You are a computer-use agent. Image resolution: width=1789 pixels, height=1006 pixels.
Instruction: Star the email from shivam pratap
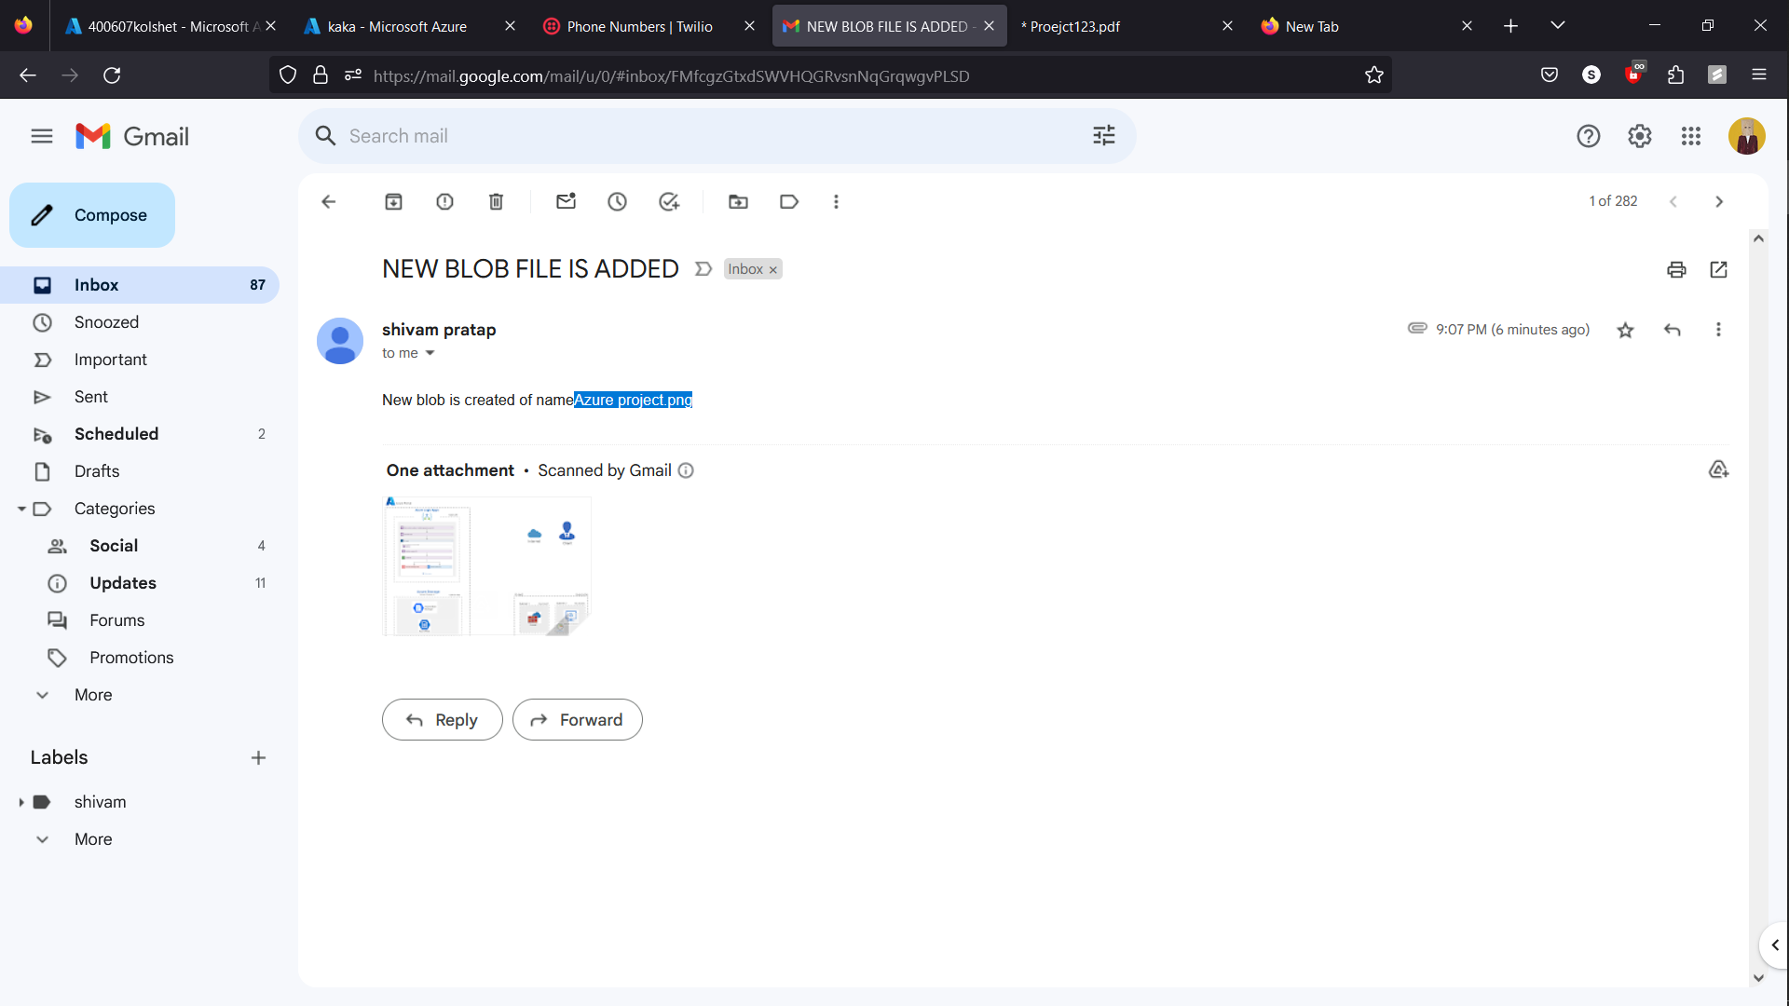click(x=1625, y=330)
